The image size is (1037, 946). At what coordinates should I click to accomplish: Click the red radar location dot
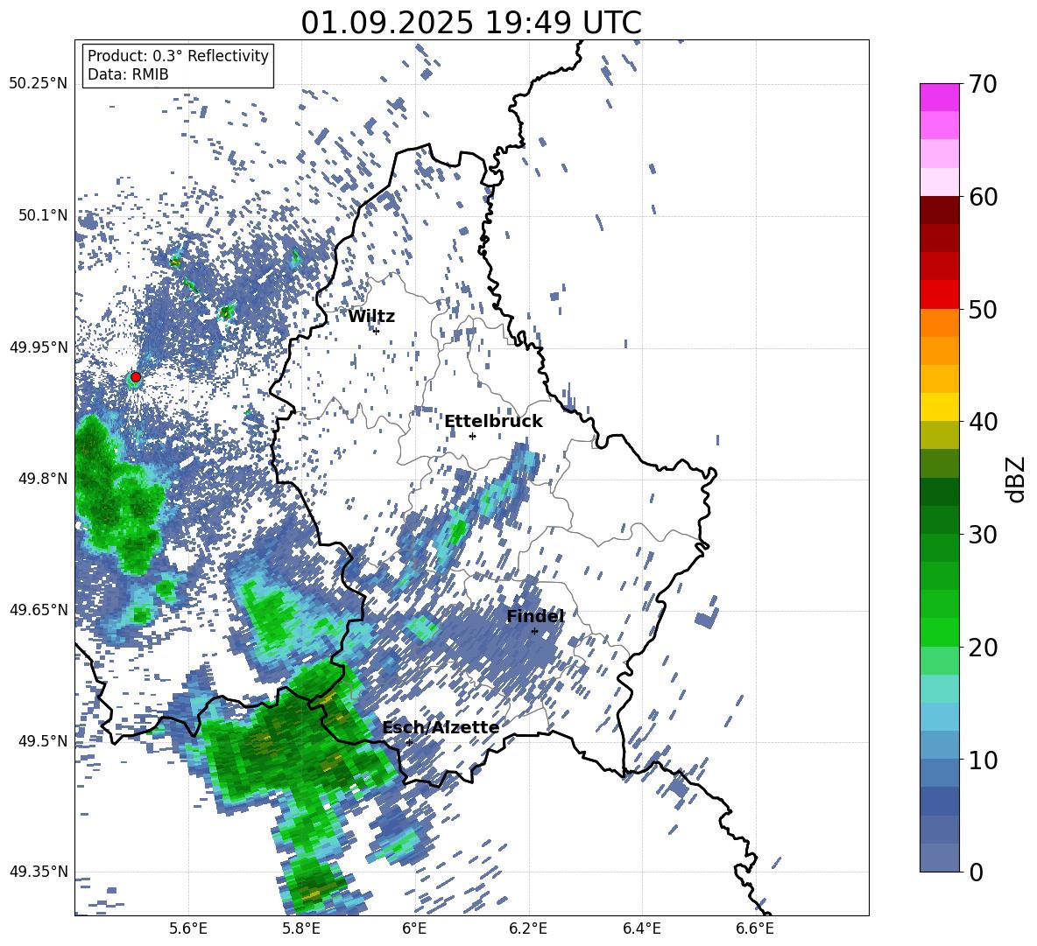pos(136,377)
